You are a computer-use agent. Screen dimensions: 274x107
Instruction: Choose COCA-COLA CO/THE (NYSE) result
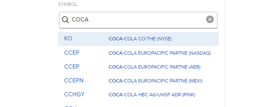[x=140, y=39]
